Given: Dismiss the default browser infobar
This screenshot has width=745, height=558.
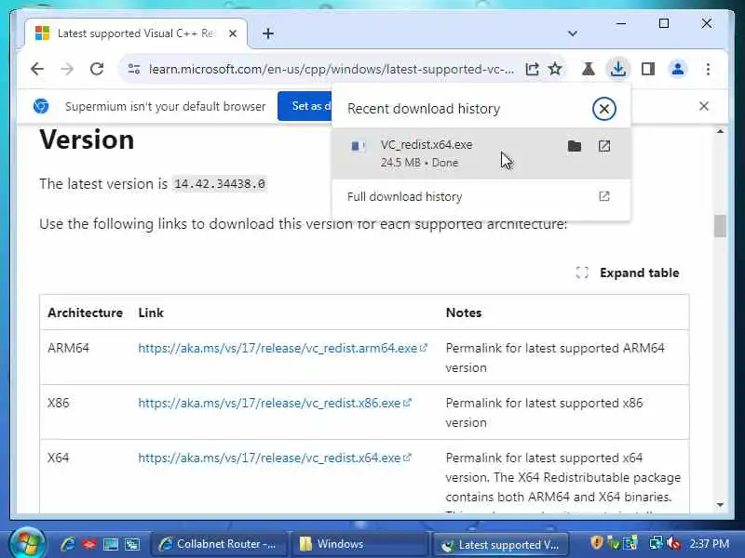Looking at the screenshot, I should tap(704, 106).
